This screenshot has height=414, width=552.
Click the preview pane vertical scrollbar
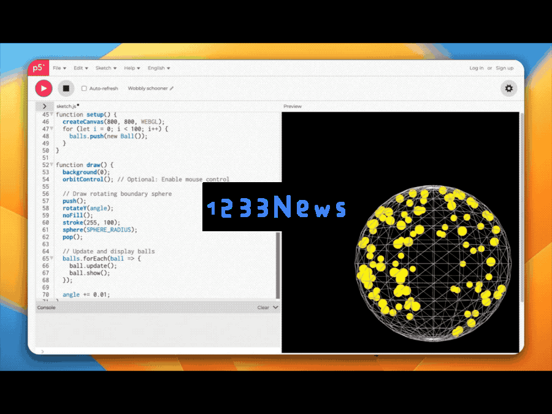pos(522,208)
